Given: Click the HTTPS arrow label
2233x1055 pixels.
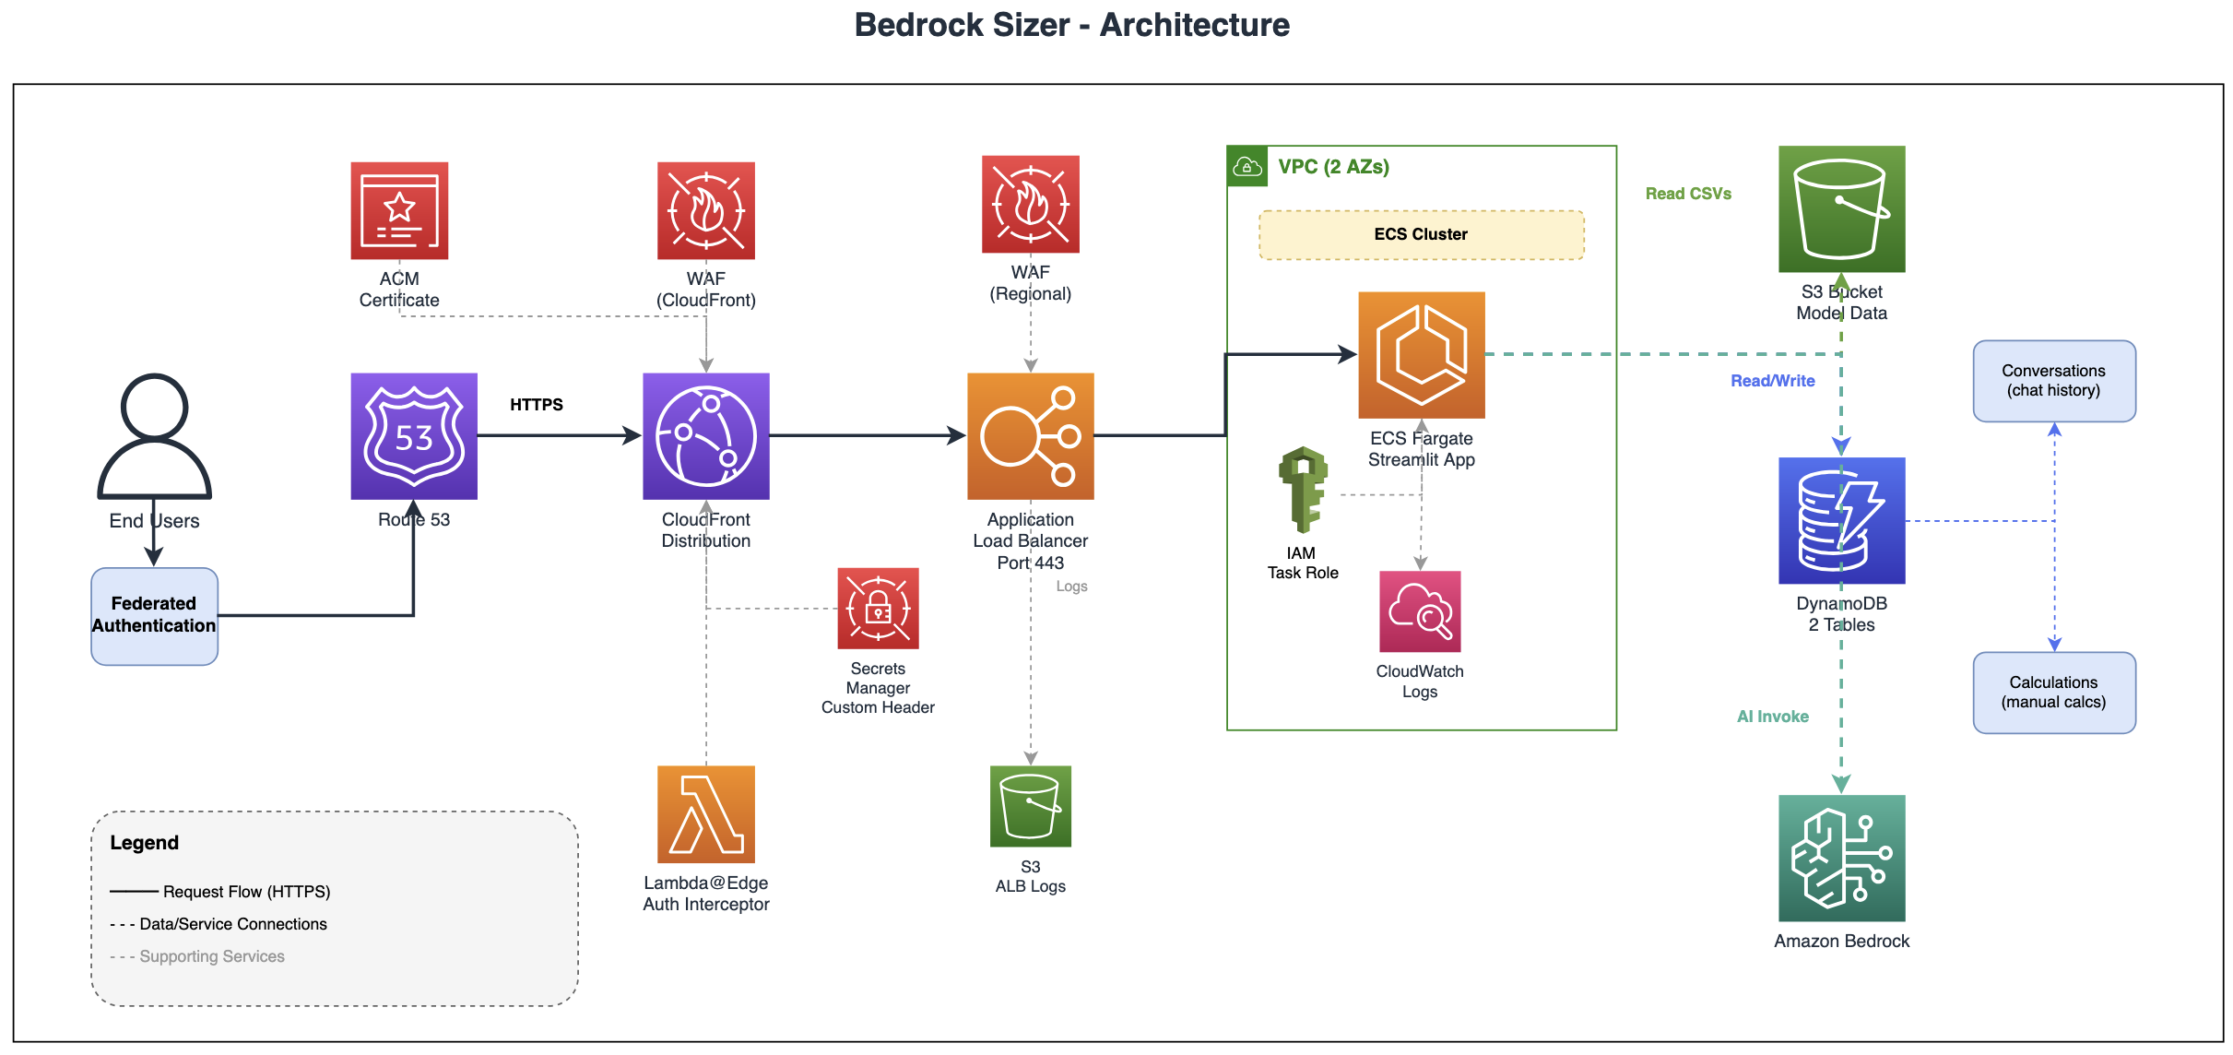Looking at the screenshot, I should point(537,405).
